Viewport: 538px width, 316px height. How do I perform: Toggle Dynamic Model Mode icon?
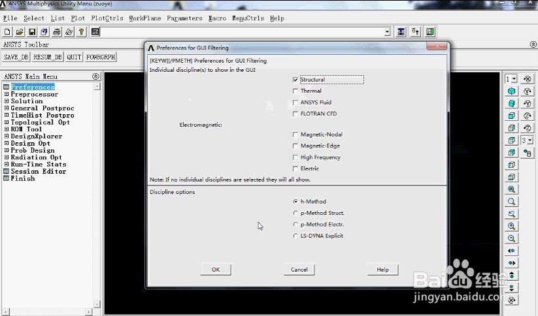528,153
